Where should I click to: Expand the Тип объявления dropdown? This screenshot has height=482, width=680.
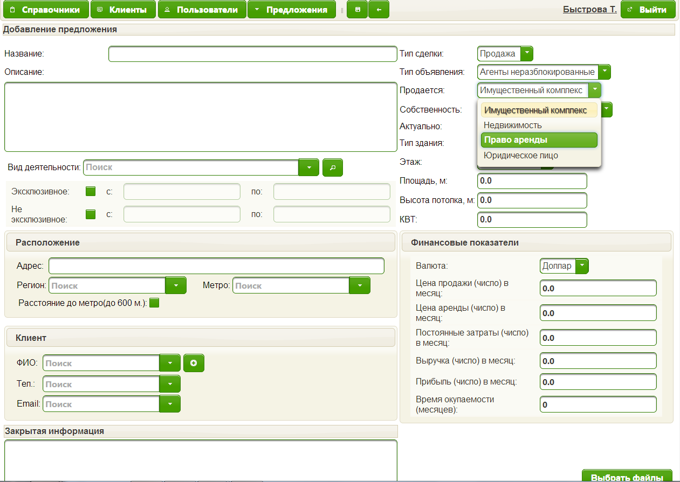click(x=604, y=72)
